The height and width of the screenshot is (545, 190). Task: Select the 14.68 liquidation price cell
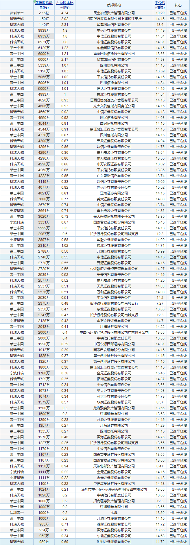(x=160, y=536)
